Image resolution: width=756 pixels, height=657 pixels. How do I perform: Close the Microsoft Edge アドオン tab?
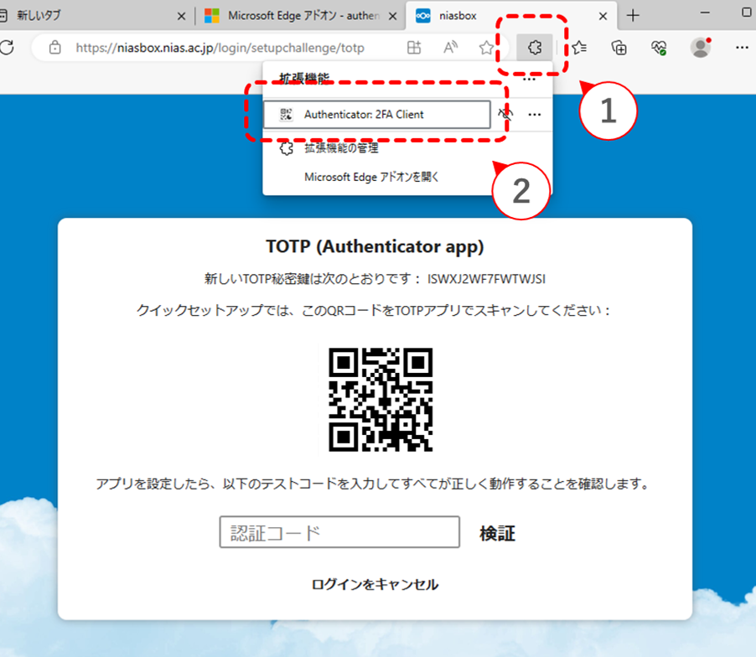coord(392,16)
